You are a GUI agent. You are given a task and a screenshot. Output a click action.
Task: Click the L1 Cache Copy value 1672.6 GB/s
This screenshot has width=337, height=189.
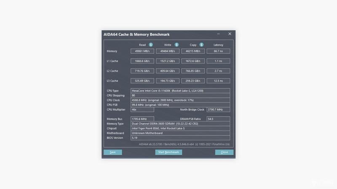(193, 61)
